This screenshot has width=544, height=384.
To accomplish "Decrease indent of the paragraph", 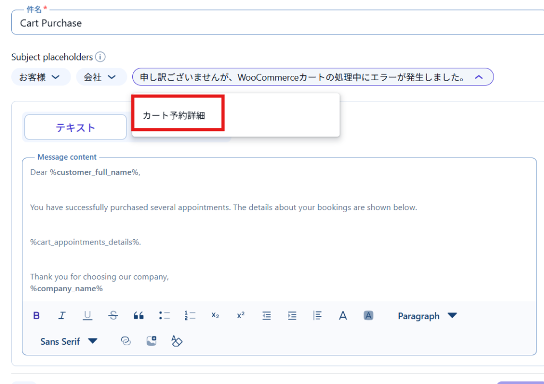I will [x=266, y=316].
